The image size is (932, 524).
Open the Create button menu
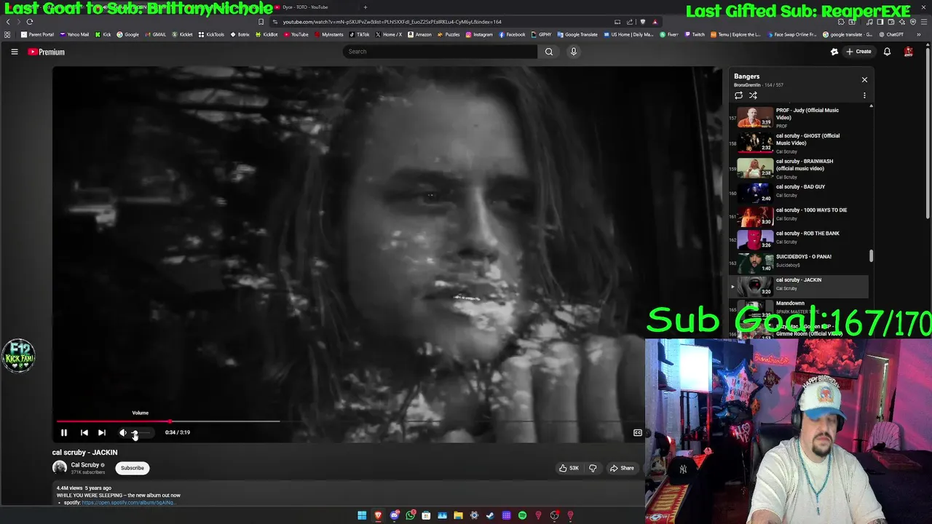coord(858,52)
